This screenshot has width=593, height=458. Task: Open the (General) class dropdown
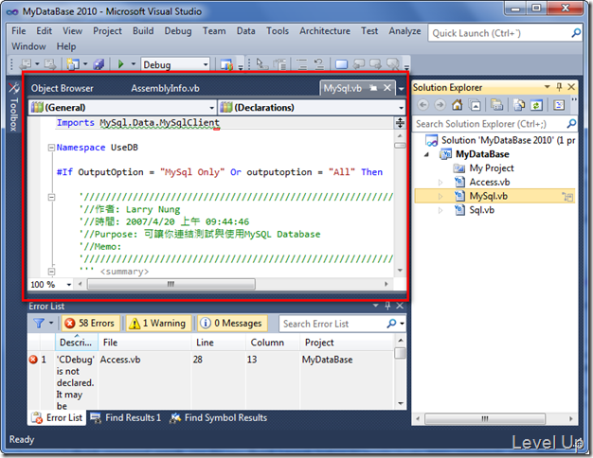[x=212, y=108]
